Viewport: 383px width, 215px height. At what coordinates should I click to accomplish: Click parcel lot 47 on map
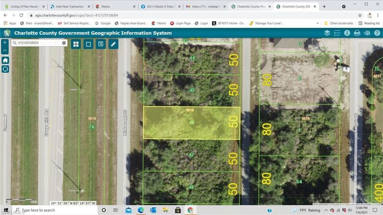(x=191, y=155)
